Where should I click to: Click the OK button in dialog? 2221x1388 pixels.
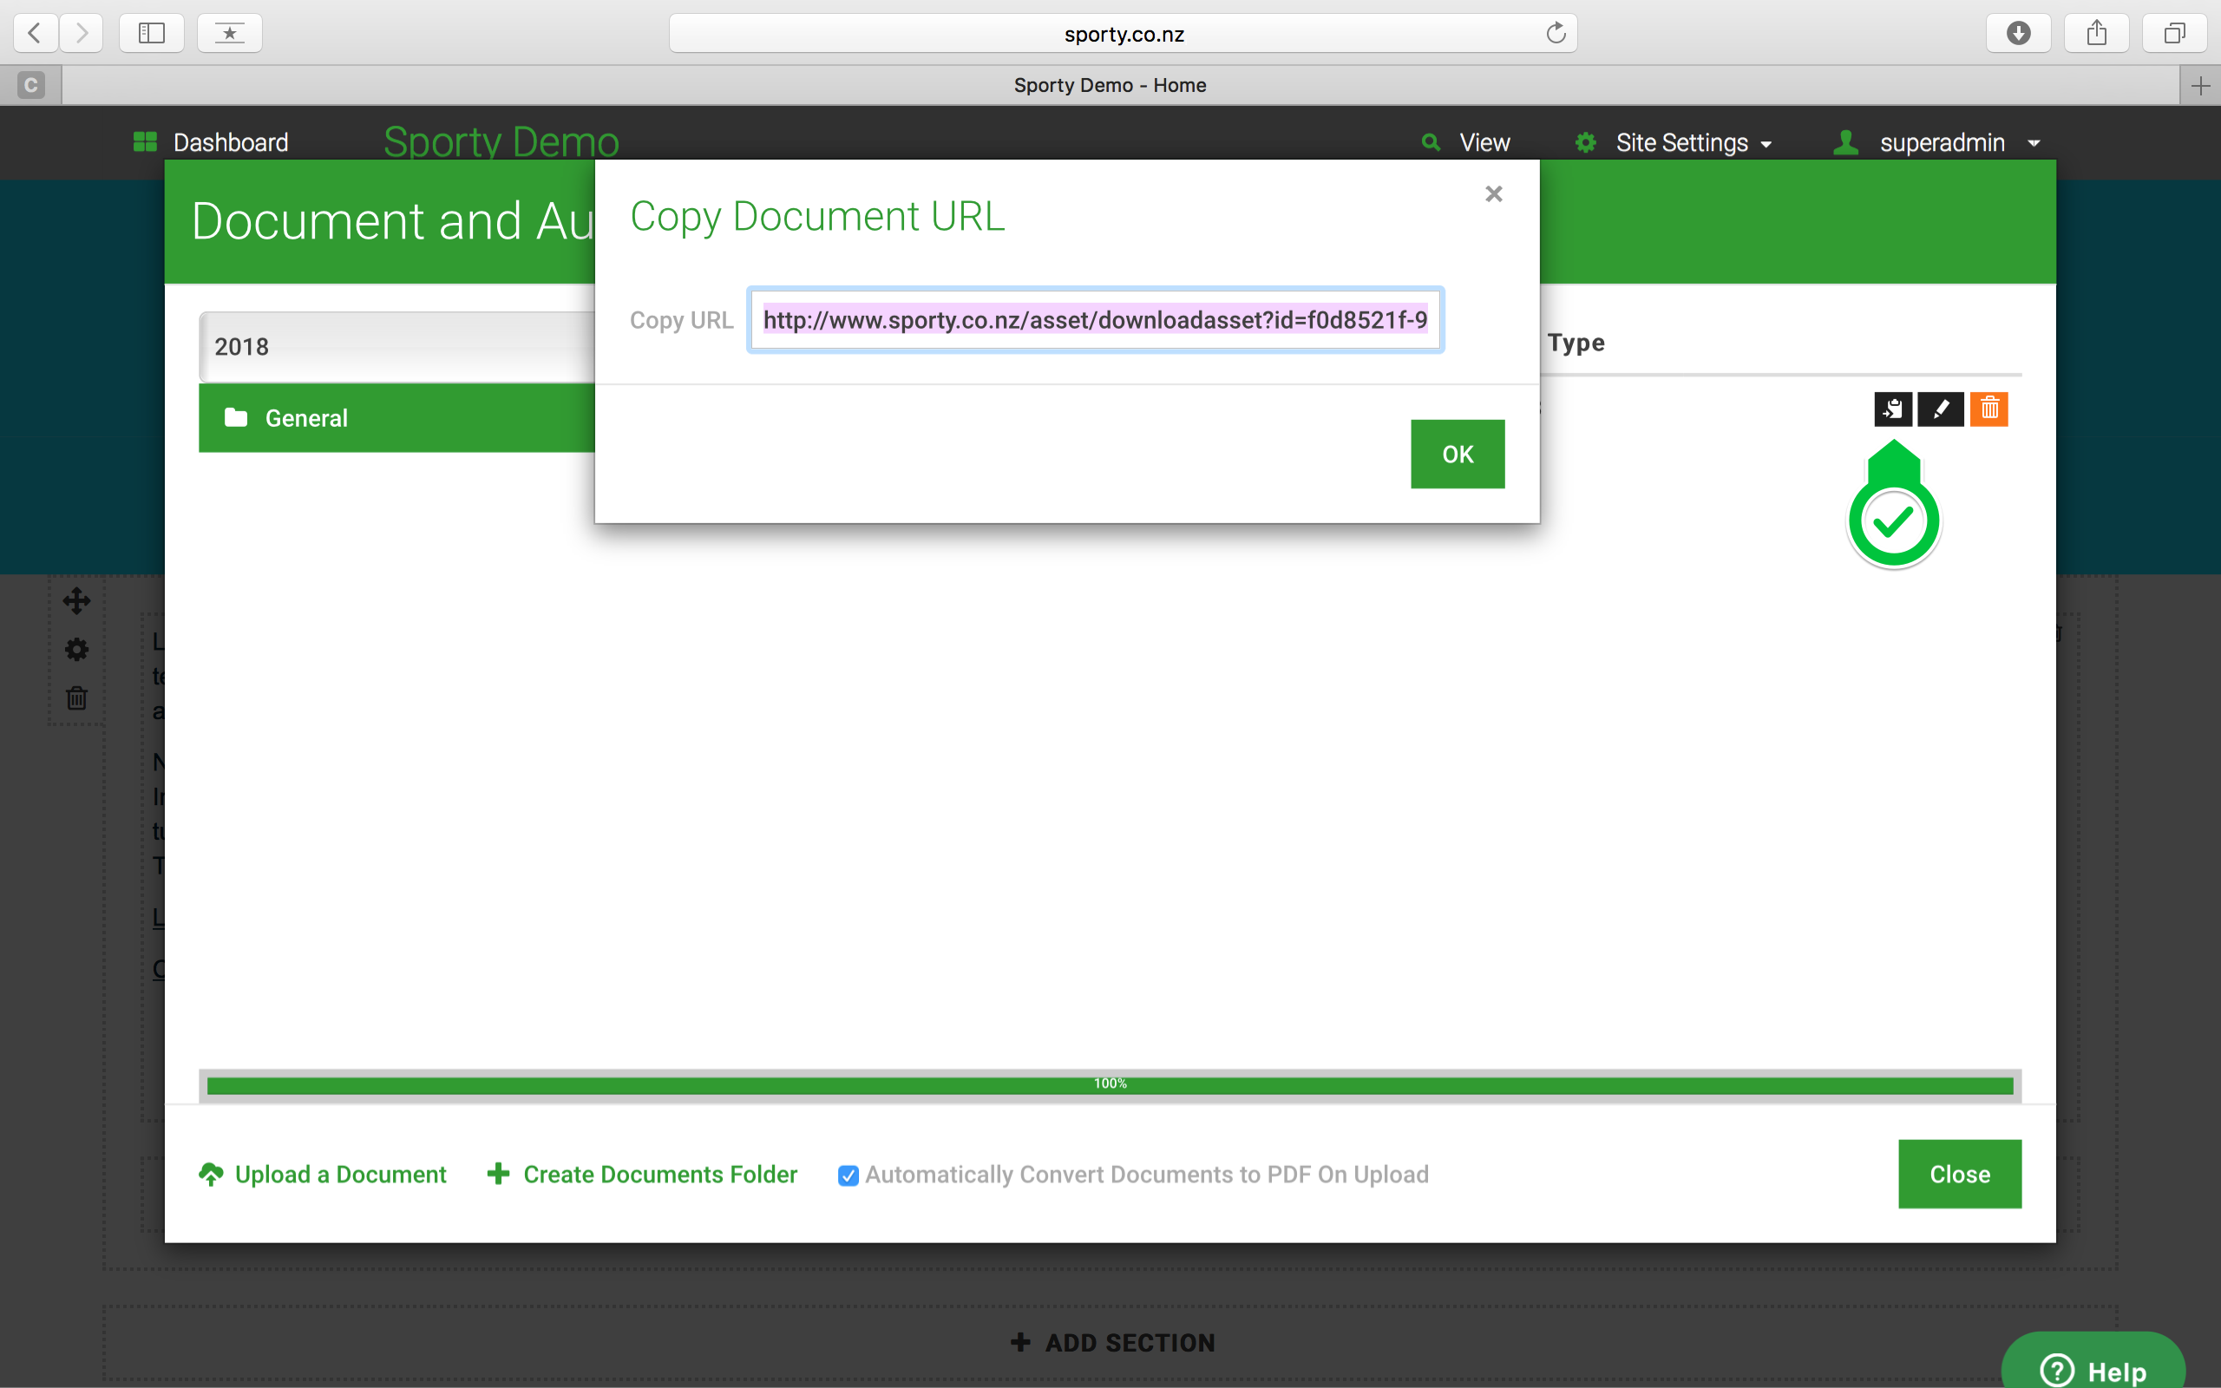coord(1458,455)
